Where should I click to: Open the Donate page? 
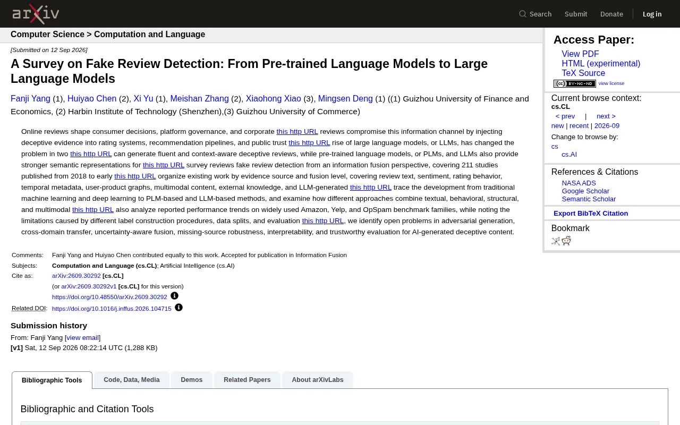[611, 14]
